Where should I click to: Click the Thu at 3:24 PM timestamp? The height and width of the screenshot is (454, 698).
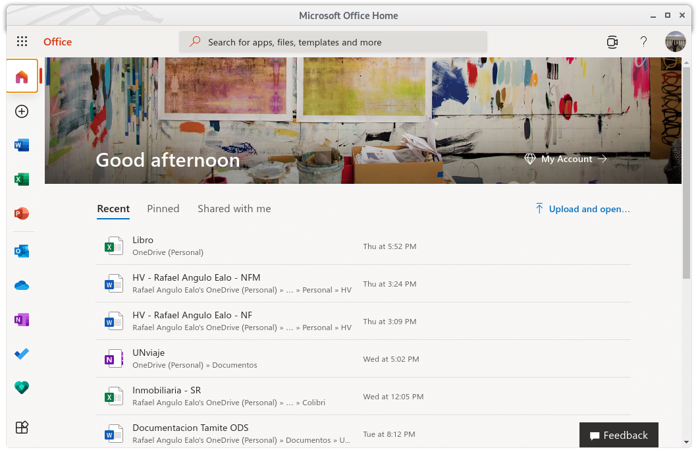tap(390, 284)
